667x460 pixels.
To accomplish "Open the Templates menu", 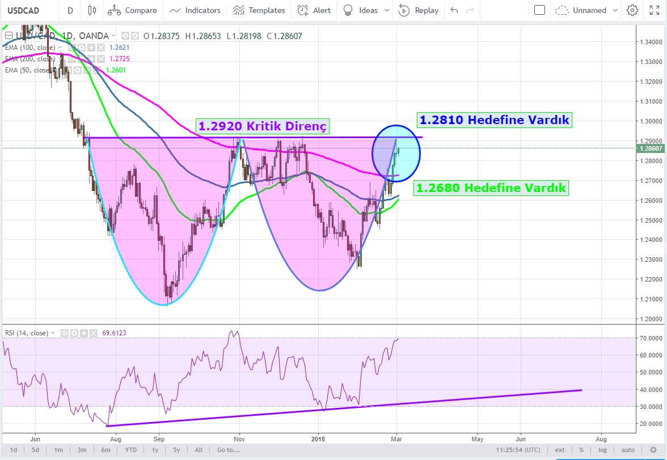I will [259, 10].
